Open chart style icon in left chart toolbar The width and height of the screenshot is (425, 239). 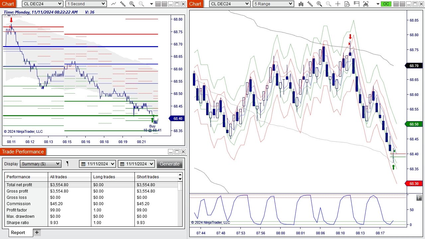114,4
